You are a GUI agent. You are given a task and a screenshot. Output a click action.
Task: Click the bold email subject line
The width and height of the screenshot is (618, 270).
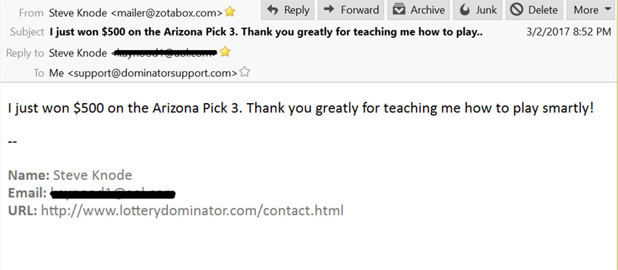pyautogui.click(x=266, y=32)
